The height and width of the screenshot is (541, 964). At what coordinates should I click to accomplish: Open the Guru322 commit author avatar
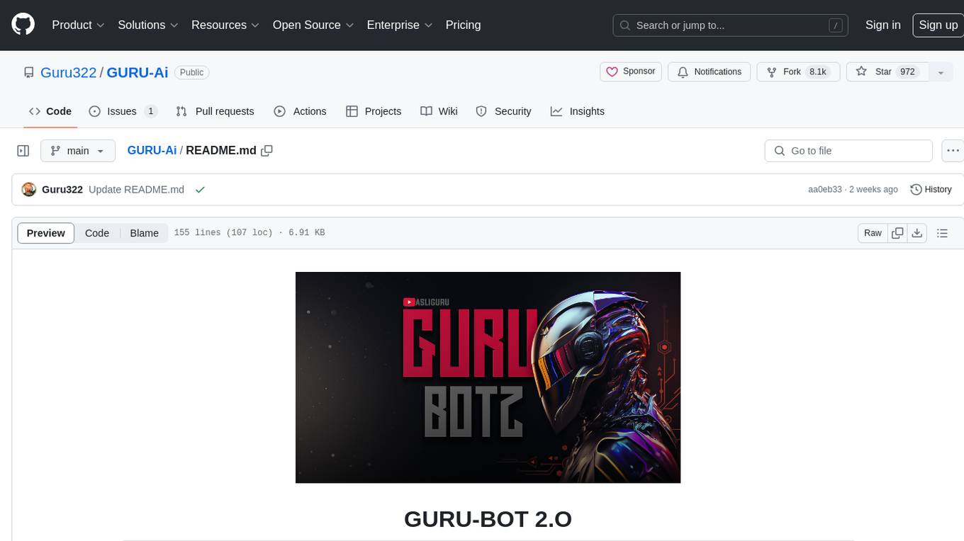point(29,189)
